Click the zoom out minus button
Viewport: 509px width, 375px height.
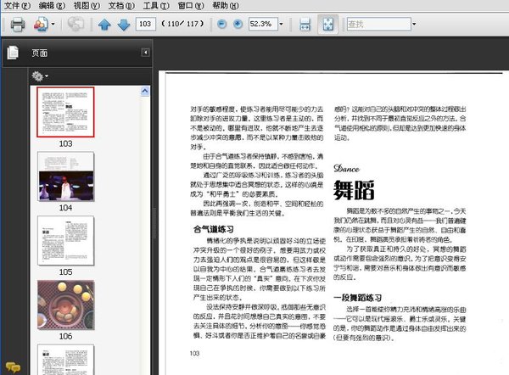click(x=222, y=25)
